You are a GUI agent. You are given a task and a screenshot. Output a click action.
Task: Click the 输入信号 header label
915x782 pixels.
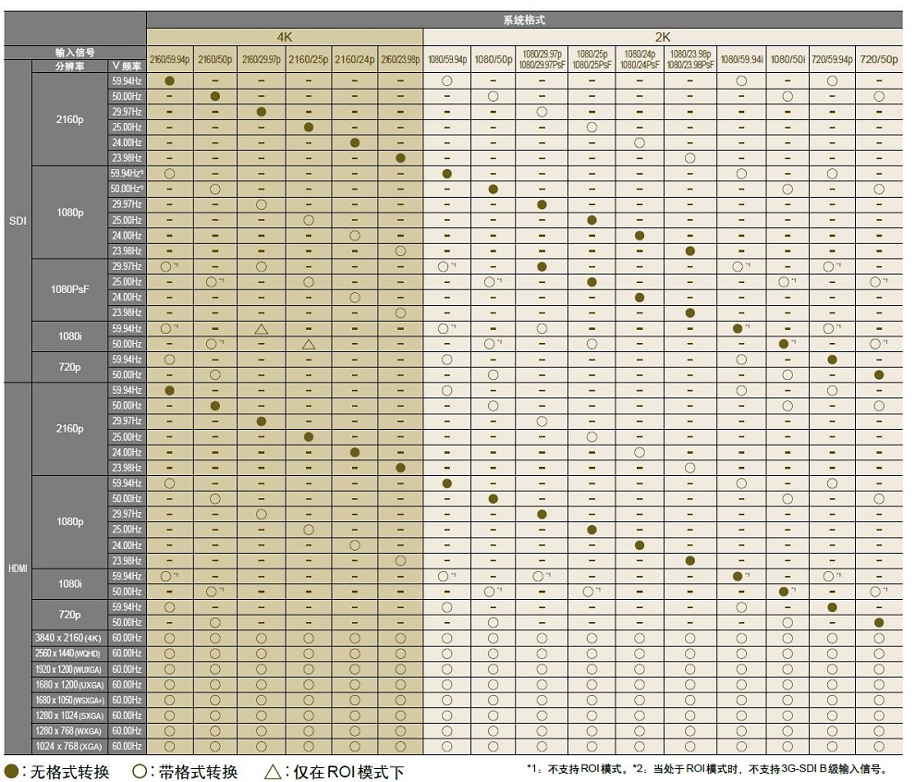click(x=75, y=53)
